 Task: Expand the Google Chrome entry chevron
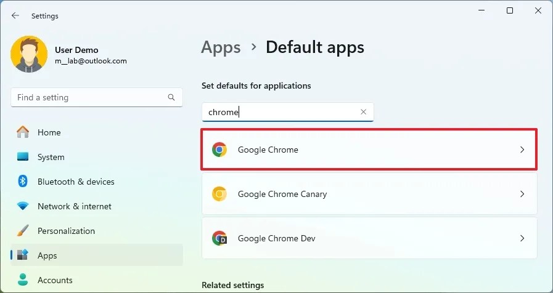pyautogui.click(x=522, y=150)
